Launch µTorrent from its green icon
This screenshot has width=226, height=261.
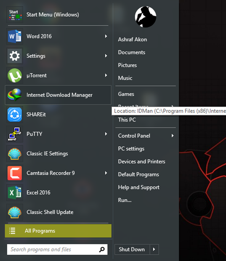pos(15,75)
